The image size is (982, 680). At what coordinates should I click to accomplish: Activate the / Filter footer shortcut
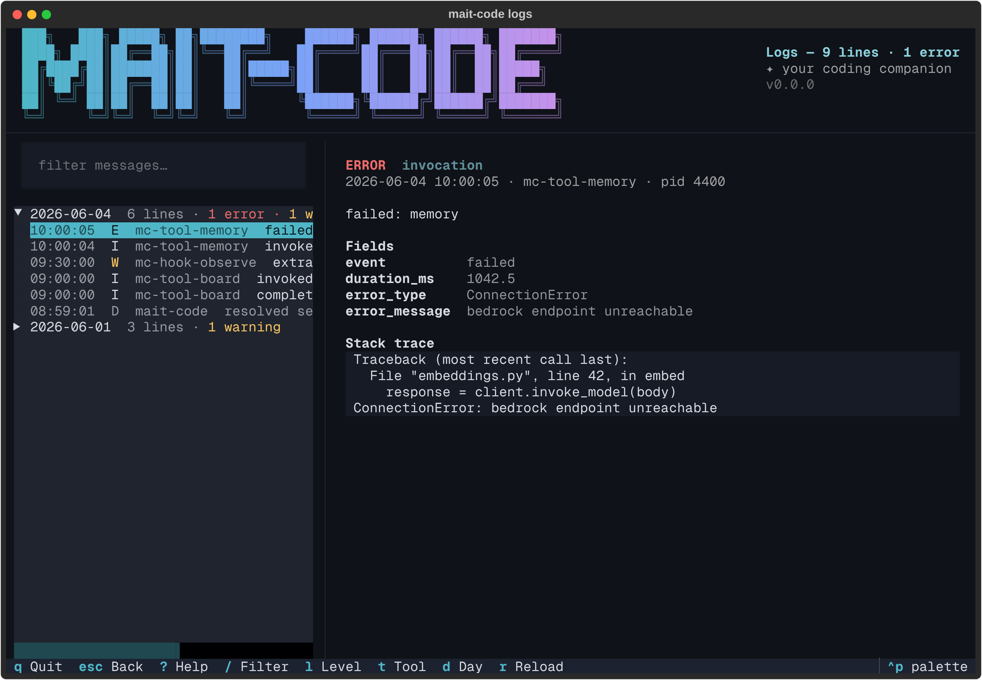(257, 667)
